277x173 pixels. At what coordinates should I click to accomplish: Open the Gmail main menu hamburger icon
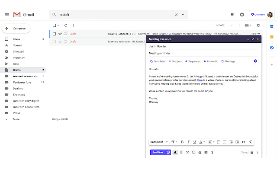point(7,15)
